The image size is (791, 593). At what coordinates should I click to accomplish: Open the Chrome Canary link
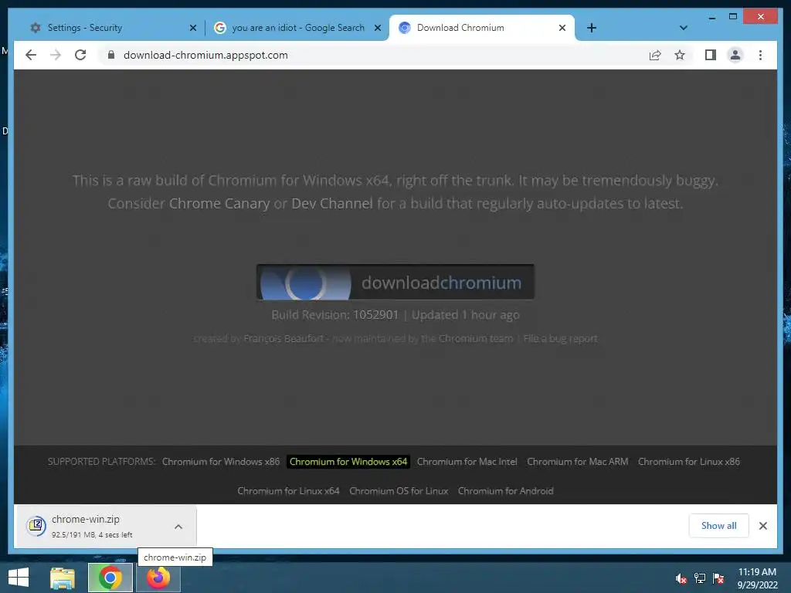point(219,203)
